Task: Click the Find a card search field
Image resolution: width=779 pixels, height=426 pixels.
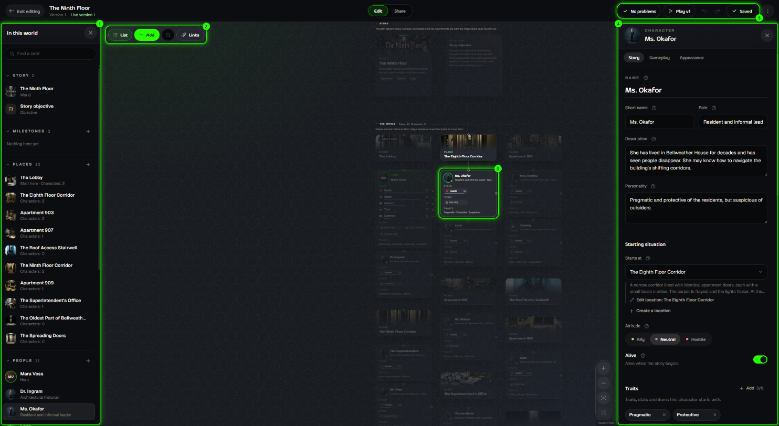Action: pos(50,54)
